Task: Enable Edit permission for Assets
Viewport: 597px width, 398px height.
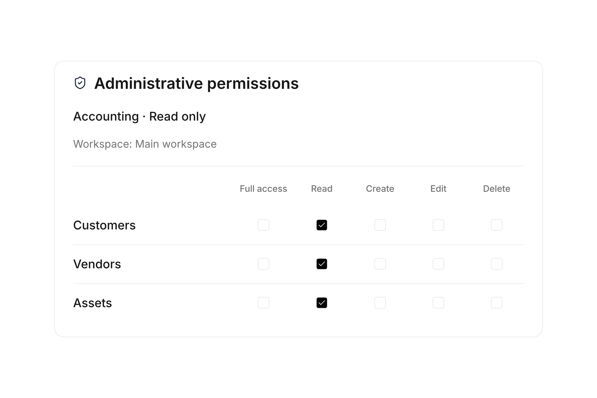Action: click(438, 303)
